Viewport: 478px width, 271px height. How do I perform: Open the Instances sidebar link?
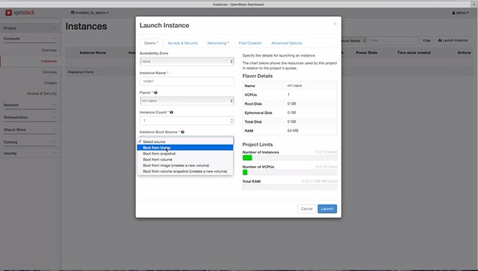tap(49, 61)
